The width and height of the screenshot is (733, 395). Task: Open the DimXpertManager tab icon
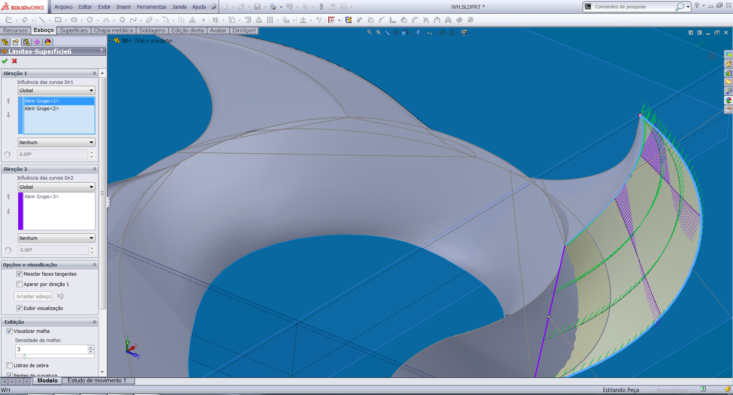[x=37, y=42]
